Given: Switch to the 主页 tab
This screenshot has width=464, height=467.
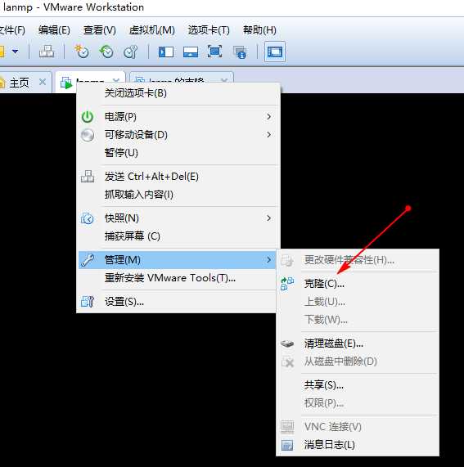Looking at the screenshot, I should pos(19,83).
